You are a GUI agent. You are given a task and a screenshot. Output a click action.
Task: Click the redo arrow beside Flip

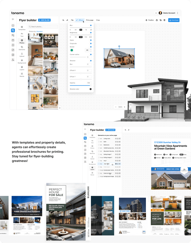point(67,20)
